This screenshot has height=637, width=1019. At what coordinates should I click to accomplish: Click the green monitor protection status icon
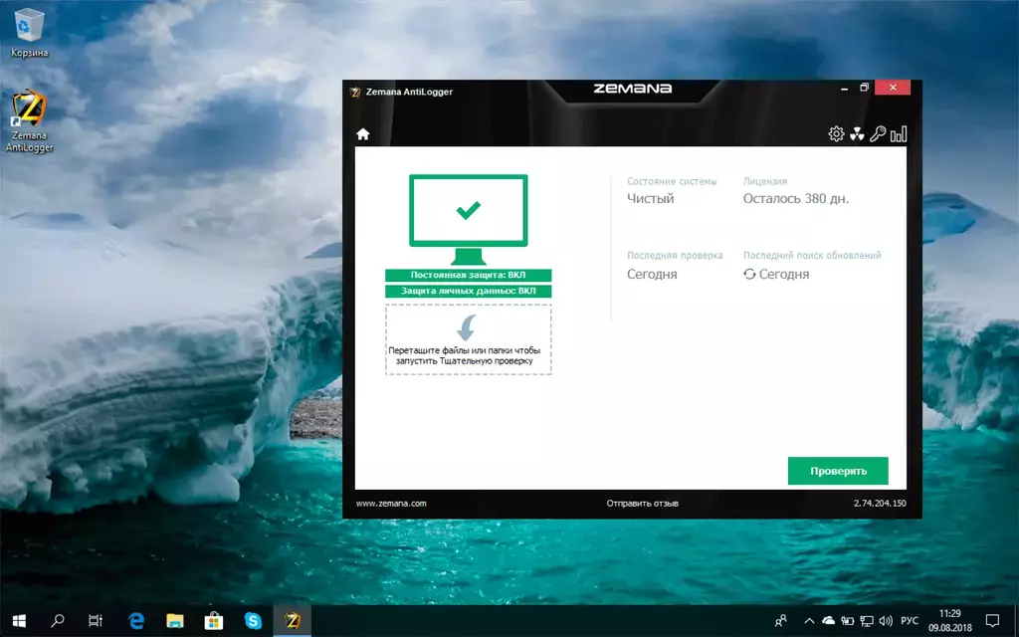(x=468, y=219)
